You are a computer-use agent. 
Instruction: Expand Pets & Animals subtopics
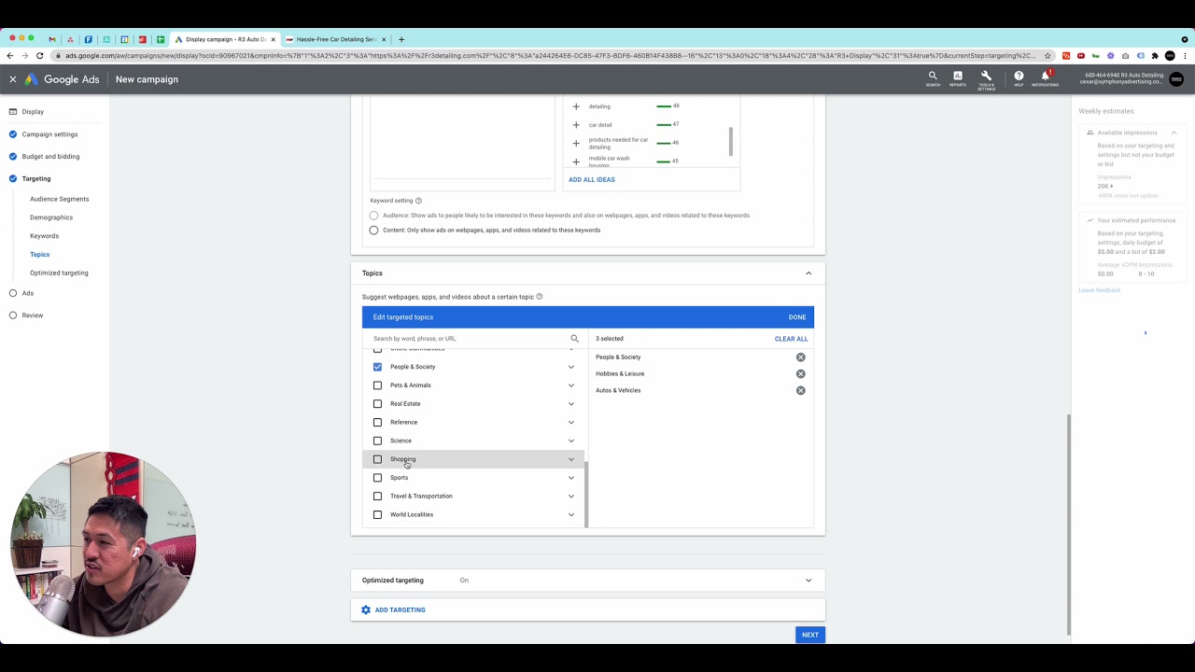pyautogui.click(x=571, y=385)
